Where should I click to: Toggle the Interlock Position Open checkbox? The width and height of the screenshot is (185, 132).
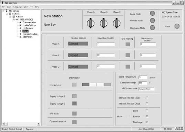point(147,98)
